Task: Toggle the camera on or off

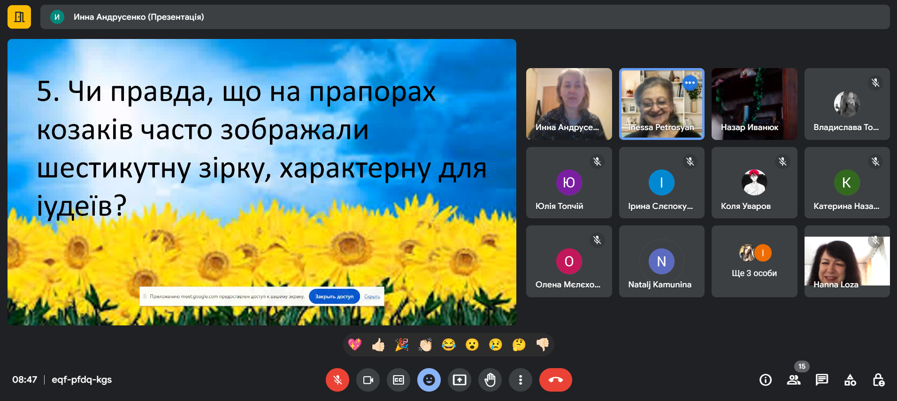Action: coord(368,380)
